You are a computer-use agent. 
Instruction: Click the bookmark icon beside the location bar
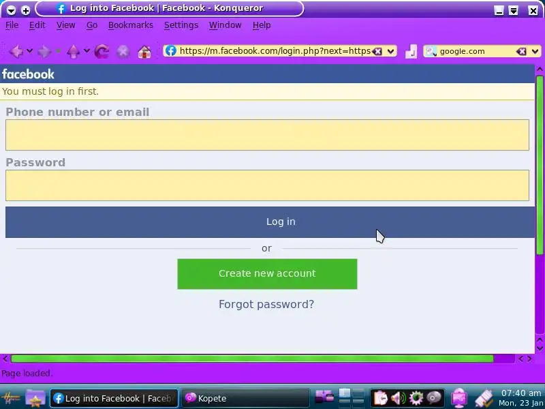[x=411, y=52]
